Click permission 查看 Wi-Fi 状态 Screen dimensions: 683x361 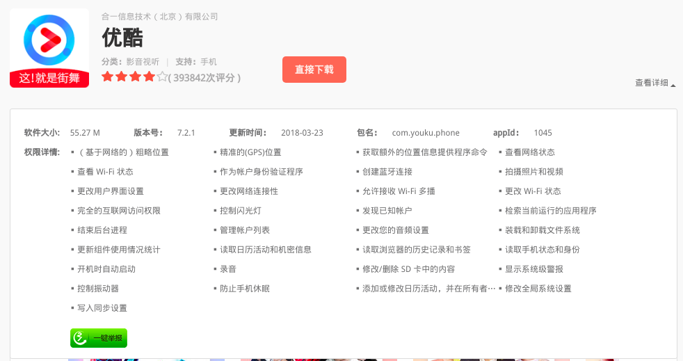click(105, 172)
